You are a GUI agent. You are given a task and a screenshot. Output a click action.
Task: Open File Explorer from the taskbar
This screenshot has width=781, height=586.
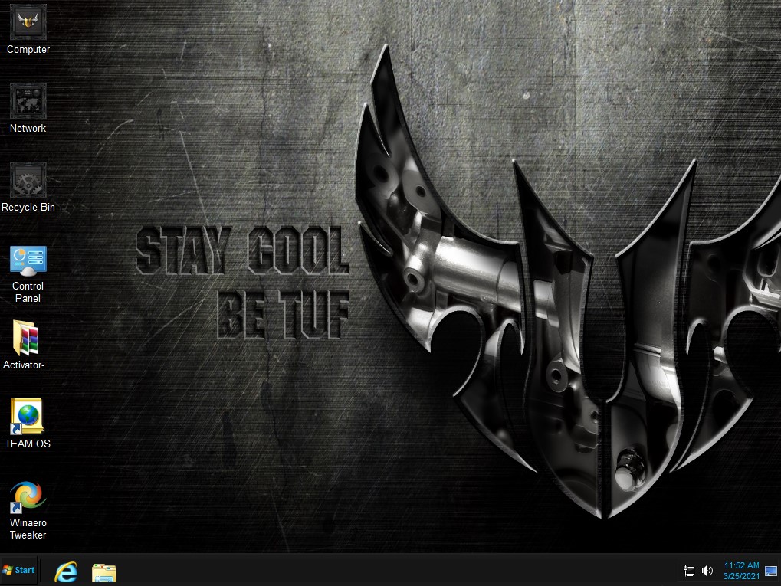104,572
